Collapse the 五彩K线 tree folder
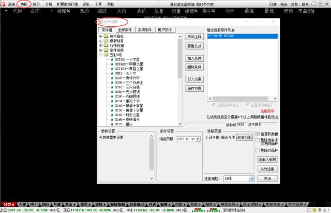The image size is (331, 213). tap(101, 54)
